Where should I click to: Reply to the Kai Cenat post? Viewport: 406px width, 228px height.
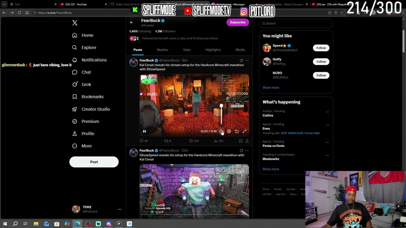144,141
